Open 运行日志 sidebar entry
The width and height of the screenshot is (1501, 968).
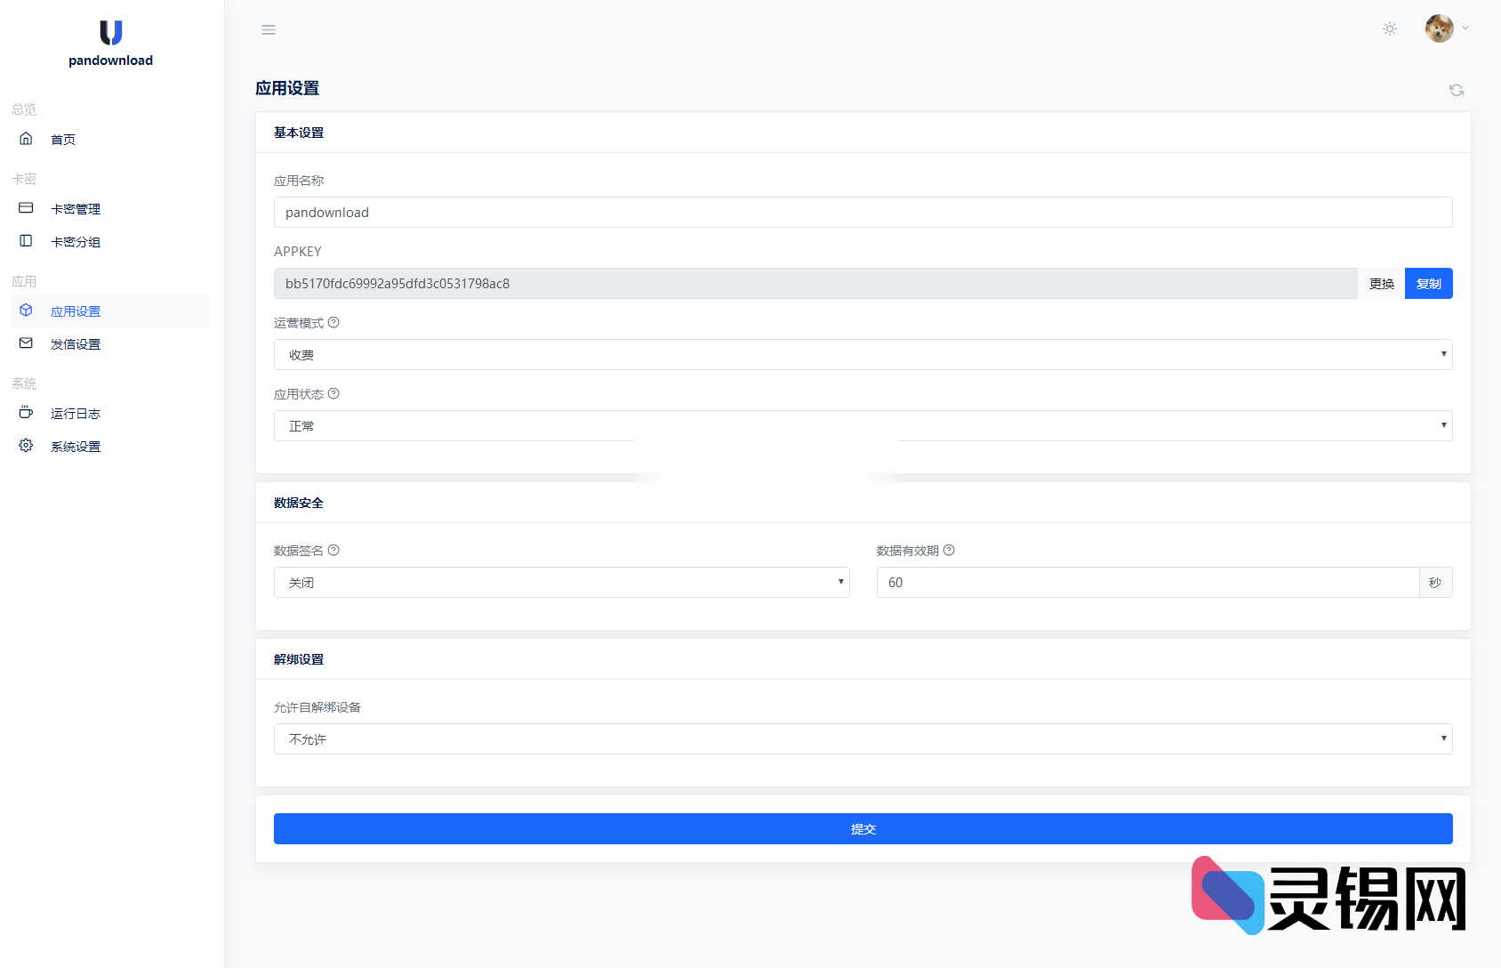76,414
